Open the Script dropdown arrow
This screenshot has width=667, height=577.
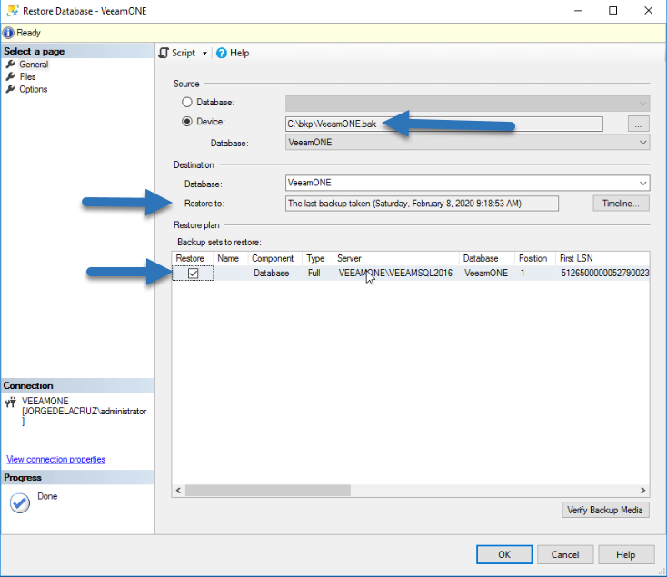[204, 53]
